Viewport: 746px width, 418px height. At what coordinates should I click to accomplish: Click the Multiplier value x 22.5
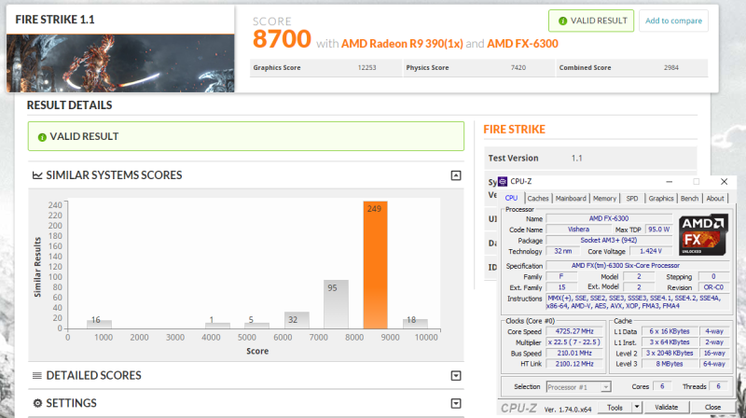[574, 342]
